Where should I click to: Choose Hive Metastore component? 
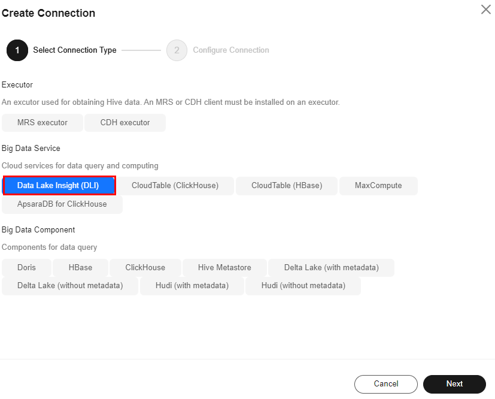point(224,268)
